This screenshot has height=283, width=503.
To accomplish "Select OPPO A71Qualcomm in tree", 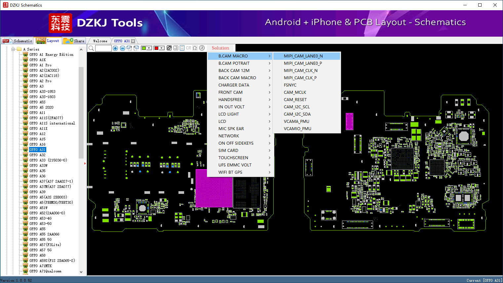I will click(45, 271).
